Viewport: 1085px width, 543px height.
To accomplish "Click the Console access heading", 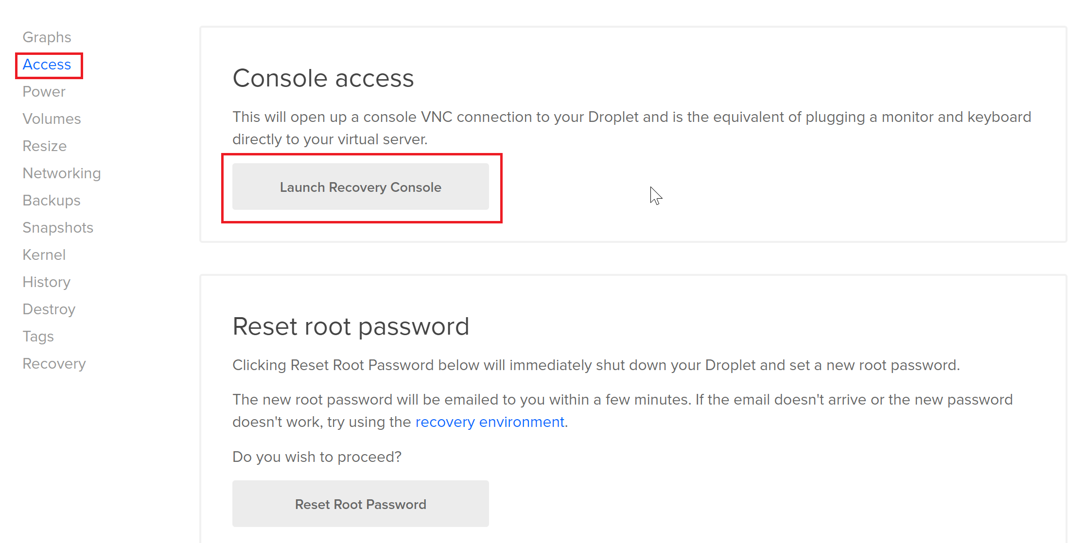I will tap(323, 78).
